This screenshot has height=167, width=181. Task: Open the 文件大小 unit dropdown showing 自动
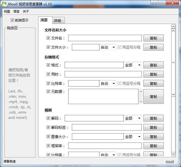(108, 47)
